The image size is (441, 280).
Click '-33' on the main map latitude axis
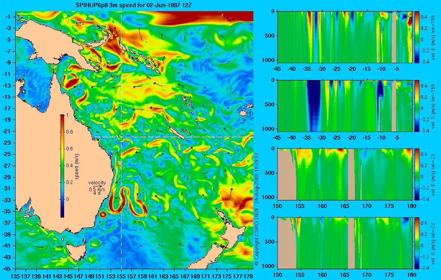point(6,200)
